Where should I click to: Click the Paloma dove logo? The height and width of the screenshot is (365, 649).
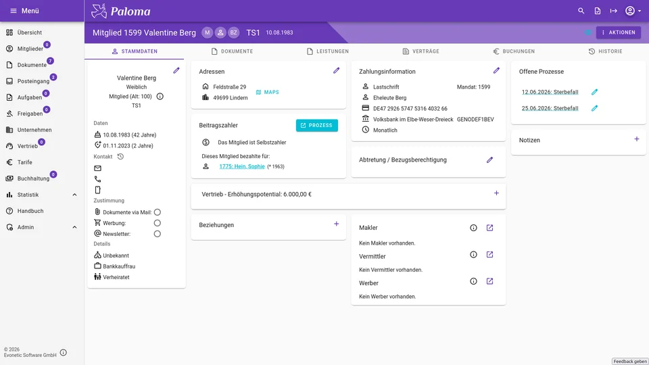coord(99,11)
